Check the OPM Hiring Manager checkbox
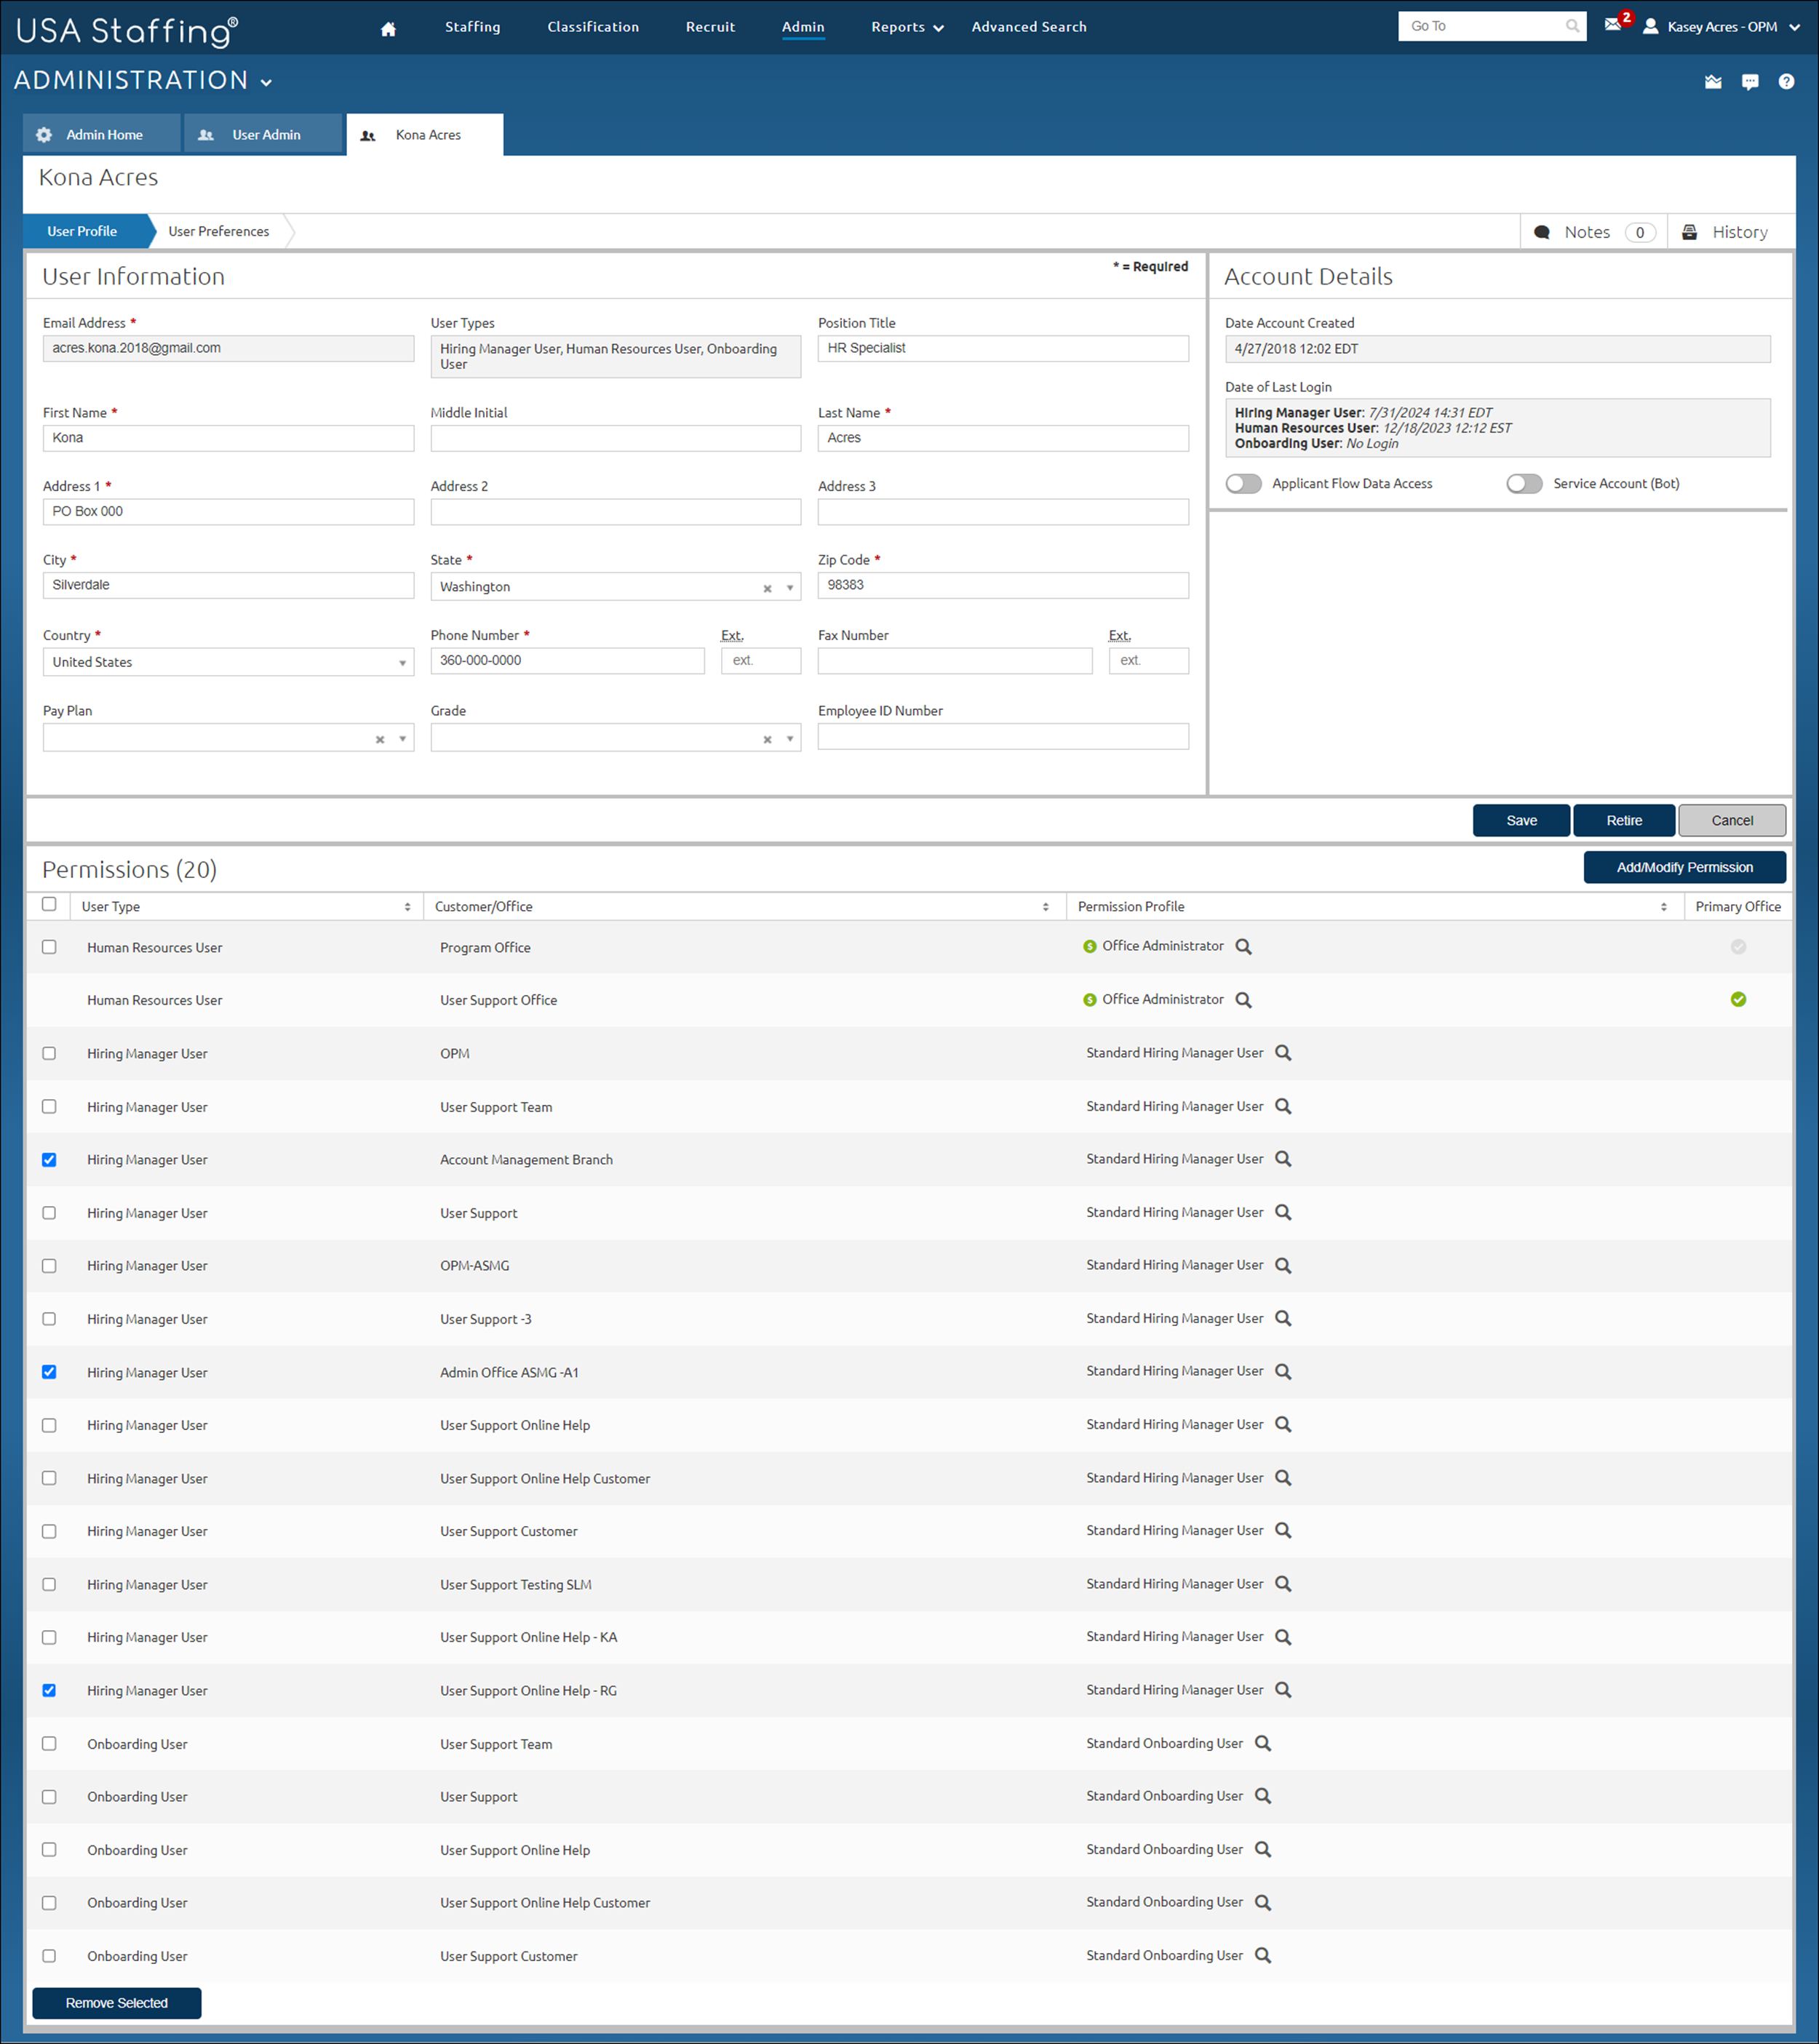This screenshot has width=1819, height=2044. (49, 1053)
